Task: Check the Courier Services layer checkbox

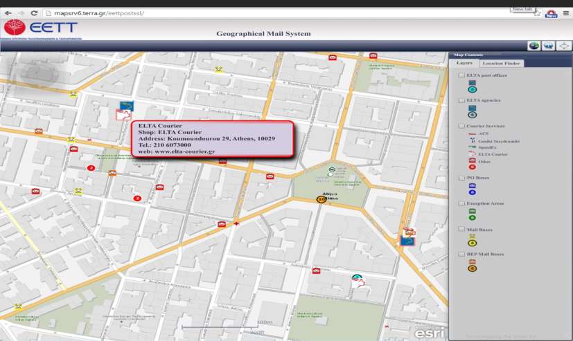Action: [x=461, y=126]
